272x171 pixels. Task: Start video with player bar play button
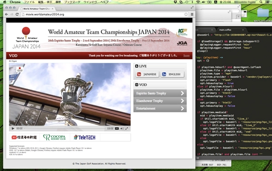(x=13, y=128)
